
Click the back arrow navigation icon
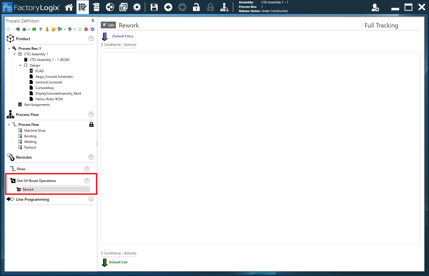point(168,7)
